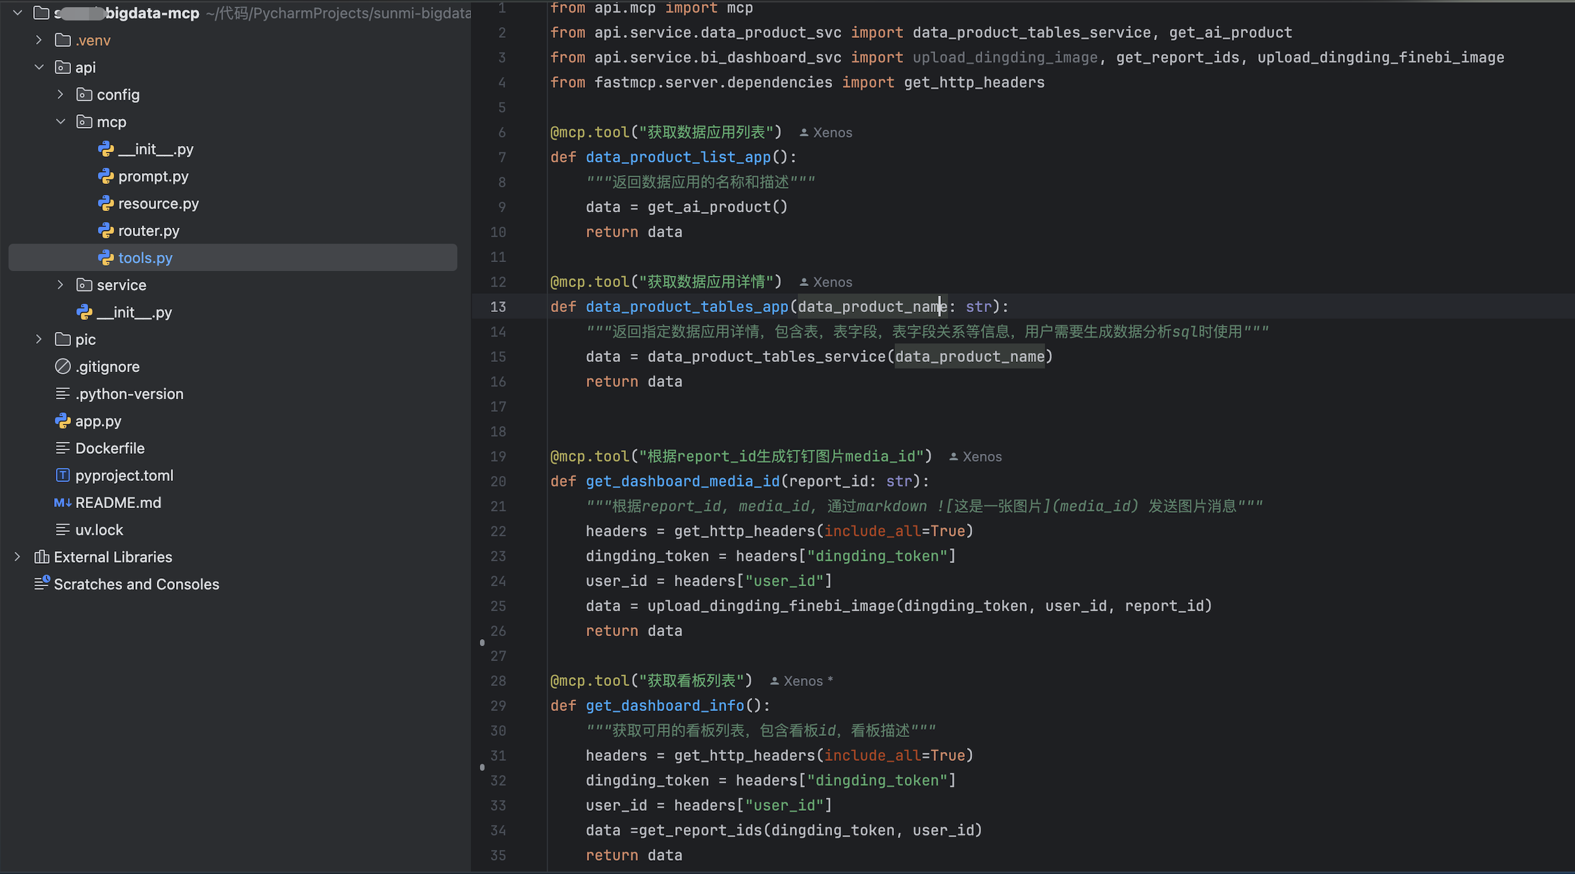1575x874 pixels.
Task: Click line number 20 in gutter
Action: (x=498, y=481)
